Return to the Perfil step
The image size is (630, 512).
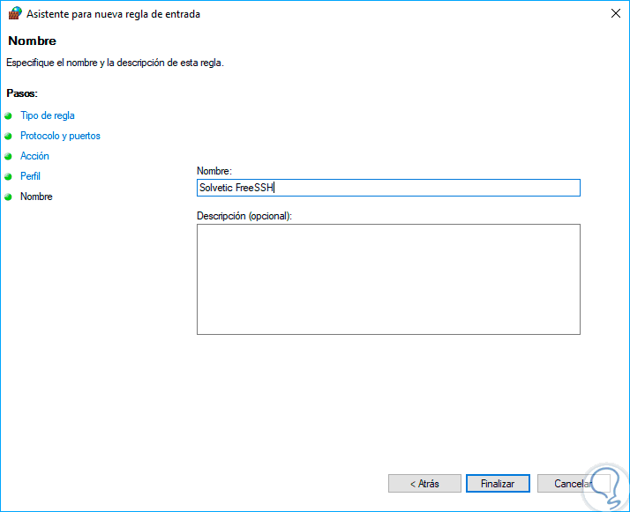click(x=30, y=176)
